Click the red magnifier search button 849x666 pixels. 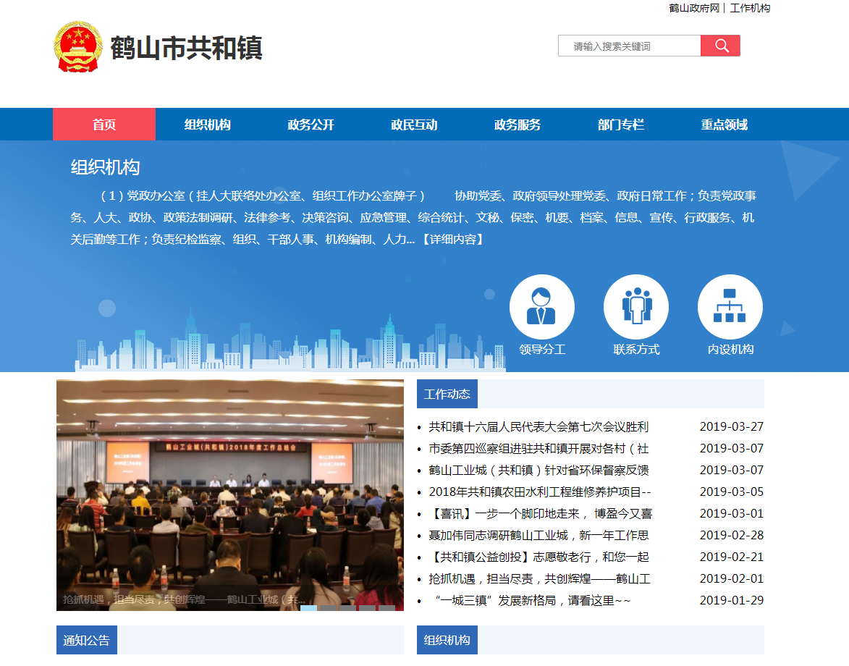click(x=720, y=46)
